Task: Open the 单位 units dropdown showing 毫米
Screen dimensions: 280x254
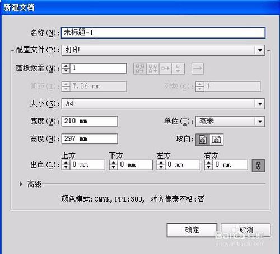Action: [x=230, y=122]
